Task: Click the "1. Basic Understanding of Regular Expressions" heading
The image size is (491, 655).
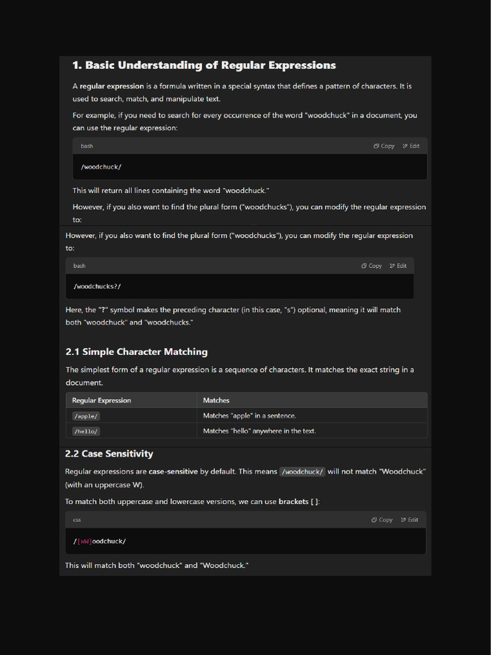Action: tap(204, 65)
